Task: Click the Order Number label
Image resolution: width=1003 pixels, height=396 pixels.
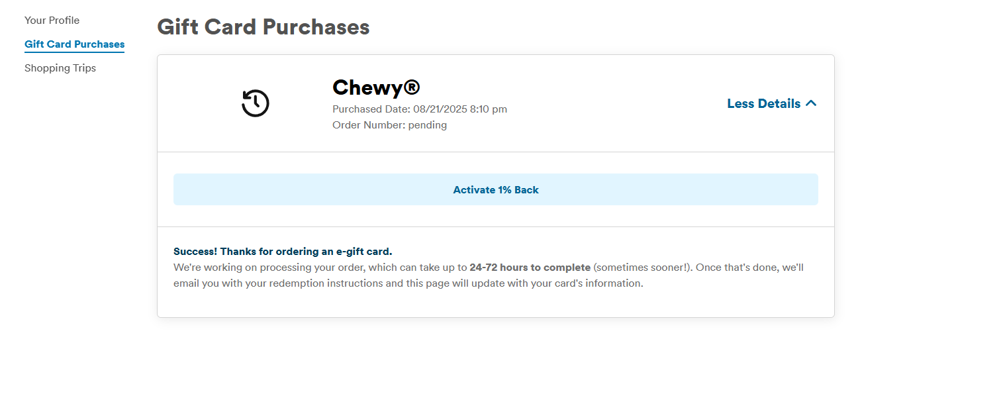Action: [x=368, y=125]
